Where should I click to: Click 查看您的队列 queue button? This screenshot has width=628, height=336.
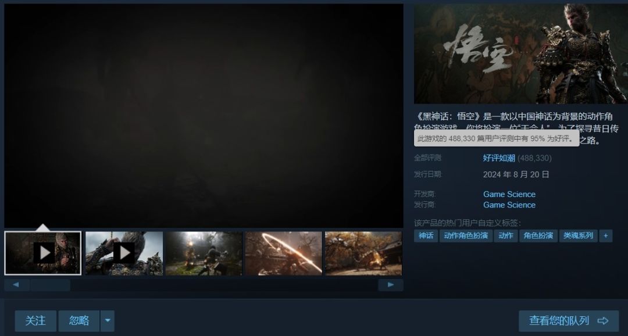tap(569, 321)
